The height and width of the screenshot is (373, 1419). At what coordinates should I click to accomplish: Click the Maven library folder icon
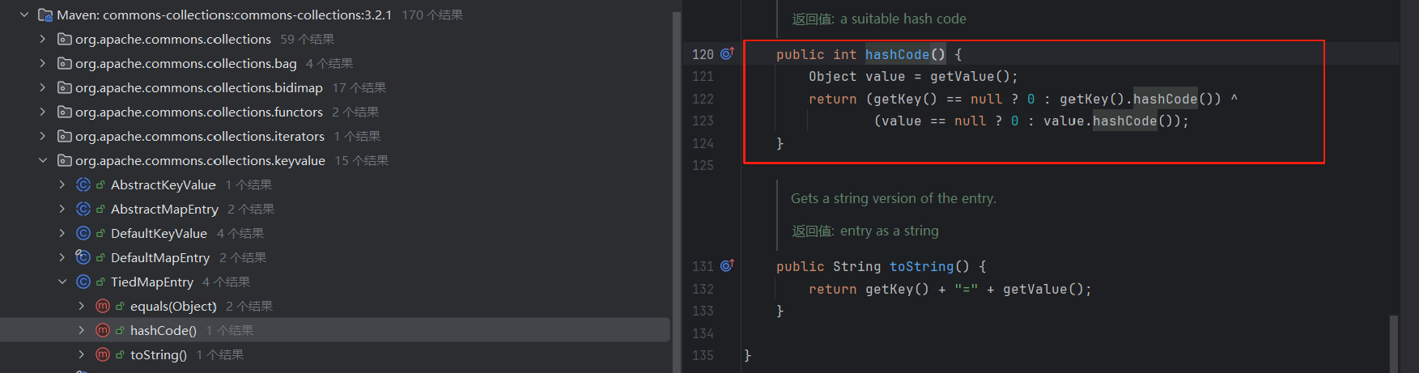[x=45, y=15]
